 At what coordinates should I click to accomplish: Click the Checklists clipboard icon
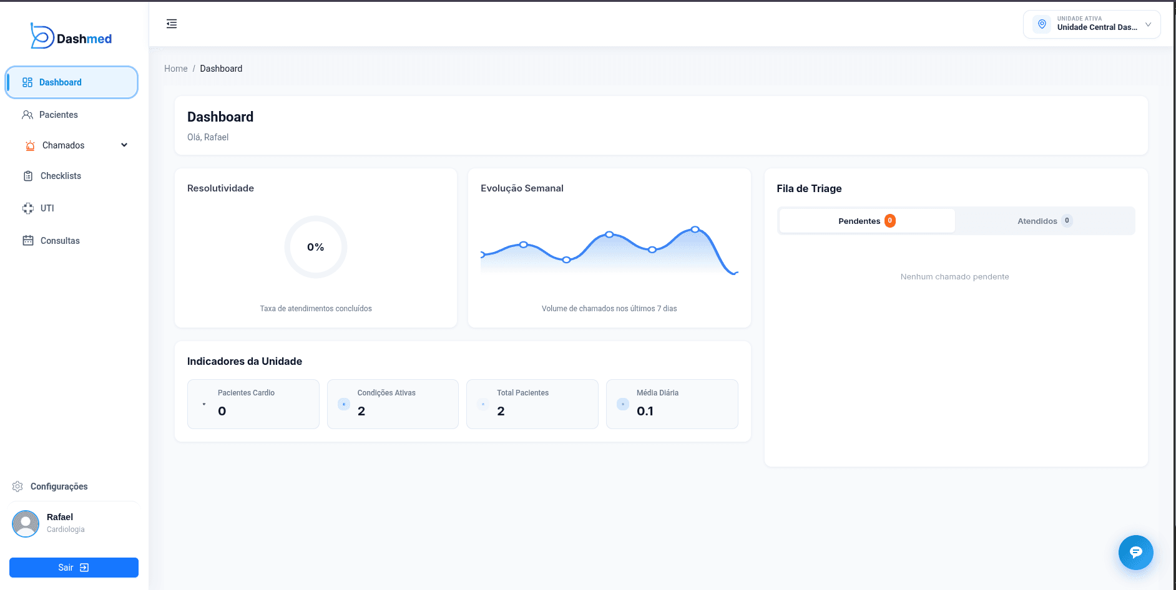[x=28, y=176]
